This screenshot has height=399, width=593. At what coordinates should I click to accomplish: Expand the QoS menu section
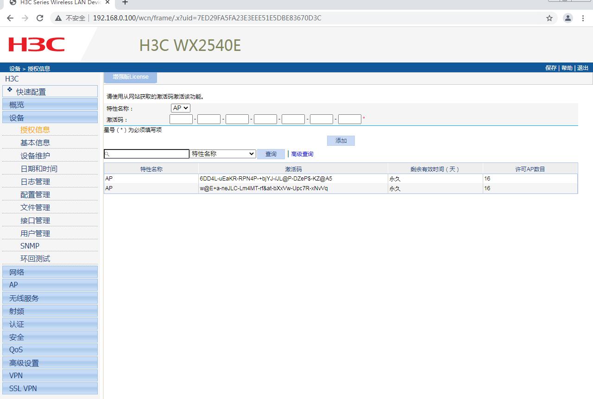pos(50,349)
